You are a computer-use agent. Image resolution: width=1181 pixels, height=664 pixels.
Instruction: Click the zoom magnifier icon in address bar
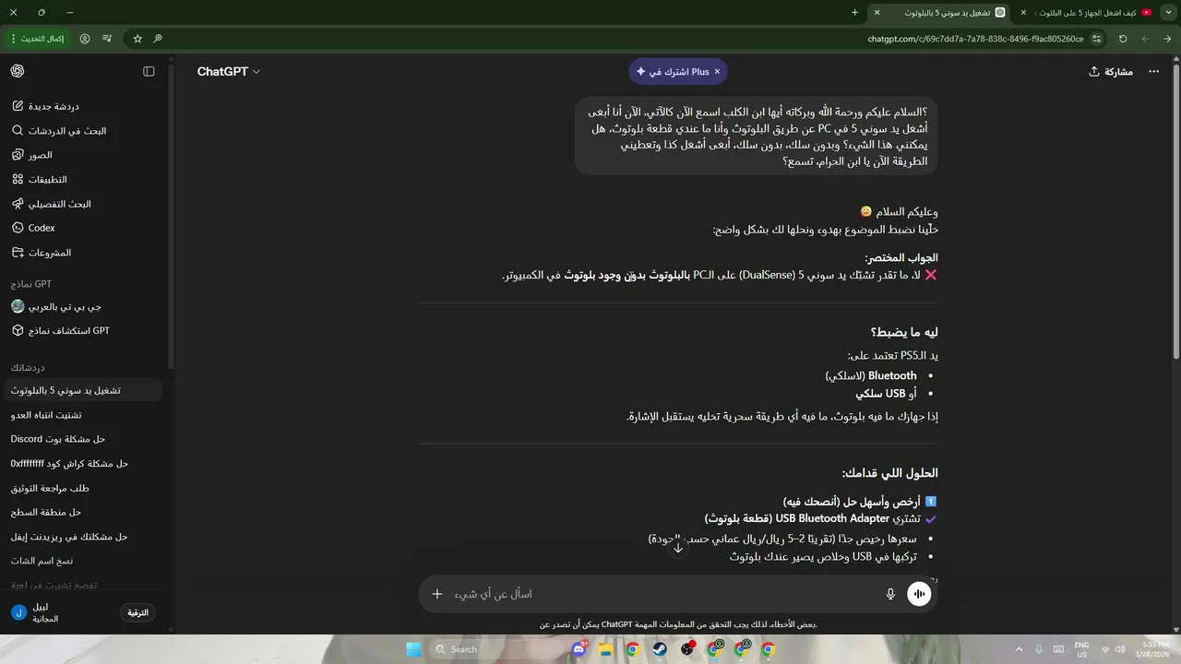click(x=158, y=39)
